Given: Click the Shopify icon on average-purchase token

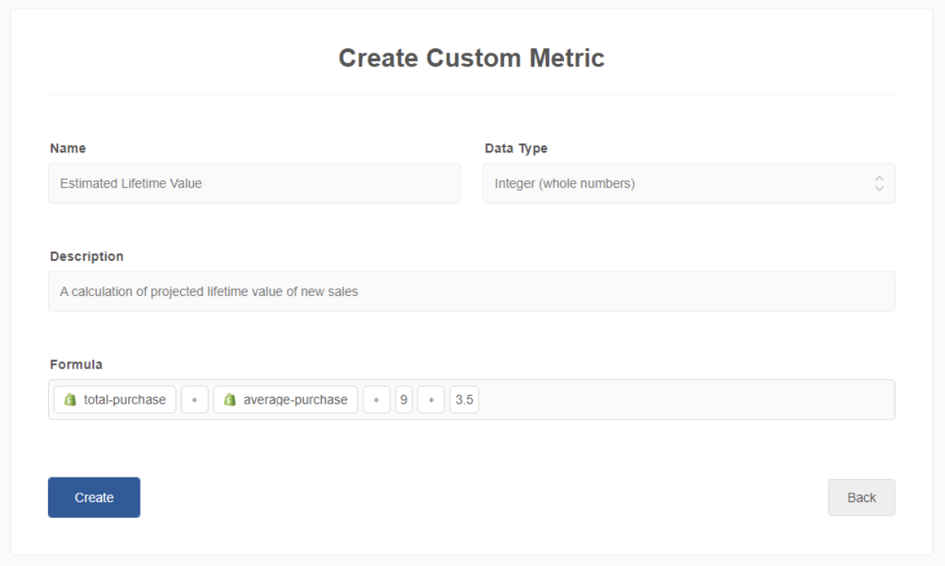Looking at the screenshot, I should [x=230, y=400].
